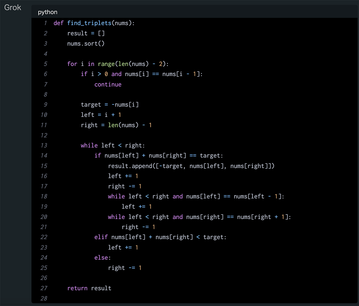This screenshot has width=359, height=306.
Task: Click line number 5 in gutter
Action: [46, 64]
